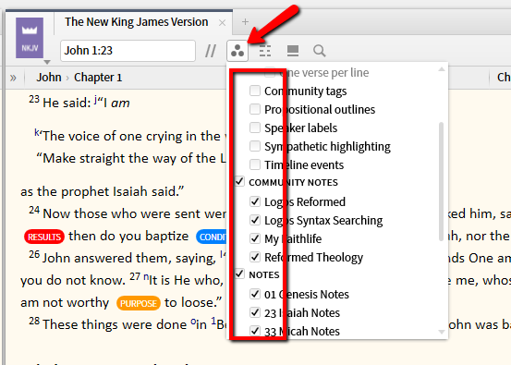511x365 pixels.
Task: Click the Reformed Theology label
Action: [313, 258]
